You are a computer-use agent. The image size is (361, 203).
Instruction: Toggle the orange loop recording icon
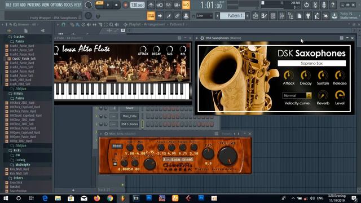click(x=186, y=5)
